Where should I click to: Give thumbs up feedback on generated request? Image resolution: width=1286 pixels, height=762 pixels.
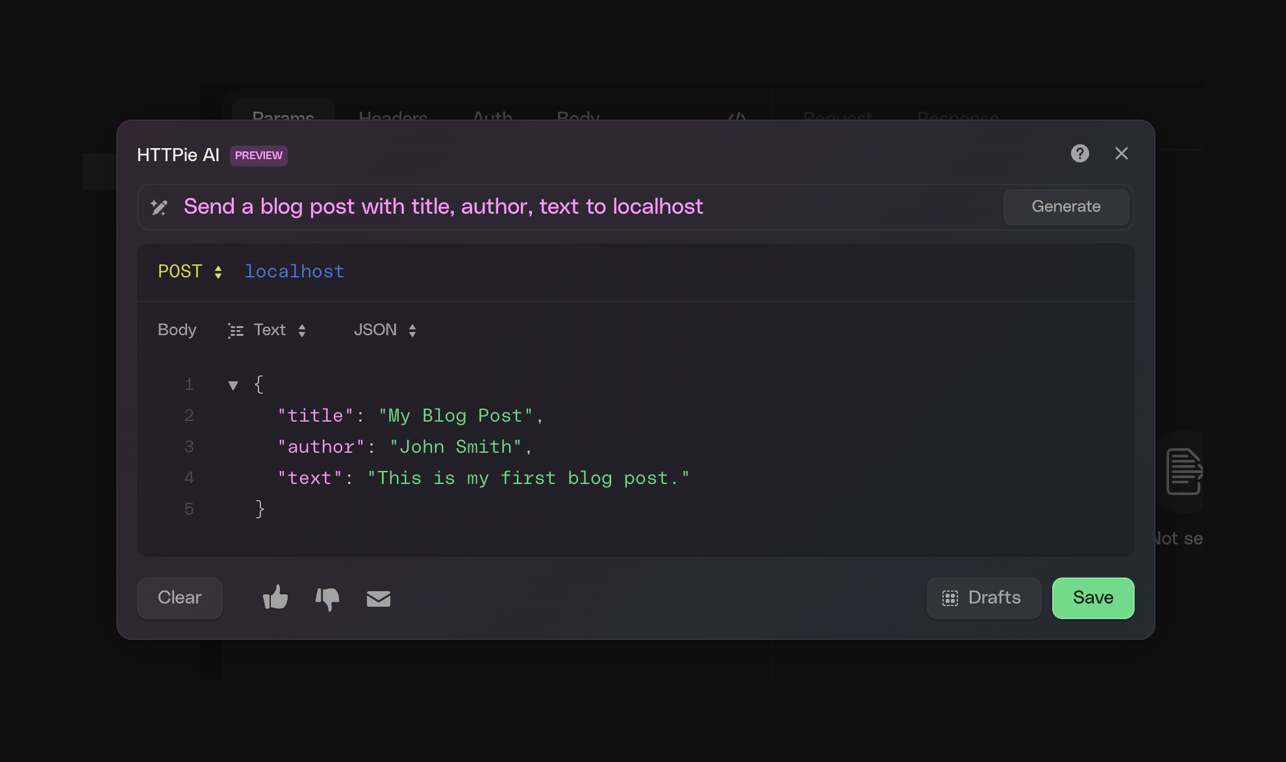point(275,598)
